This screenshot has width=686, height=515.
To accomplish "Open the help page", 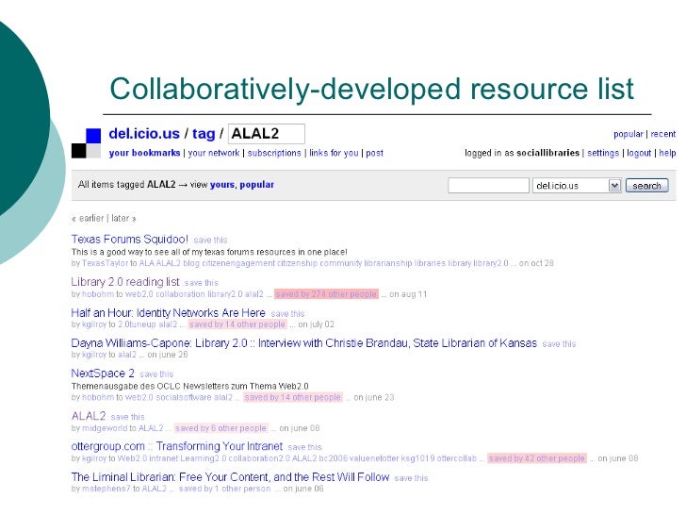I will tap(667, 153).
